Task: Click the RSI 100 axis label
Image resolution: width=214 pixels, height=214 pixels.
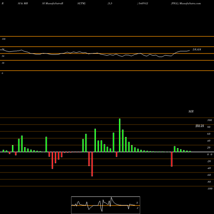Action: [x=3, y=39]
